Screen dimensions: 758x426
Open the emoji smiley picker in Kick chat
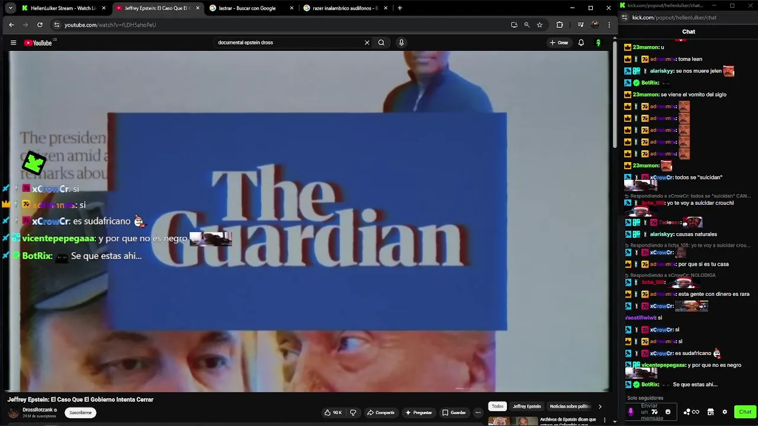coord(668,412)
